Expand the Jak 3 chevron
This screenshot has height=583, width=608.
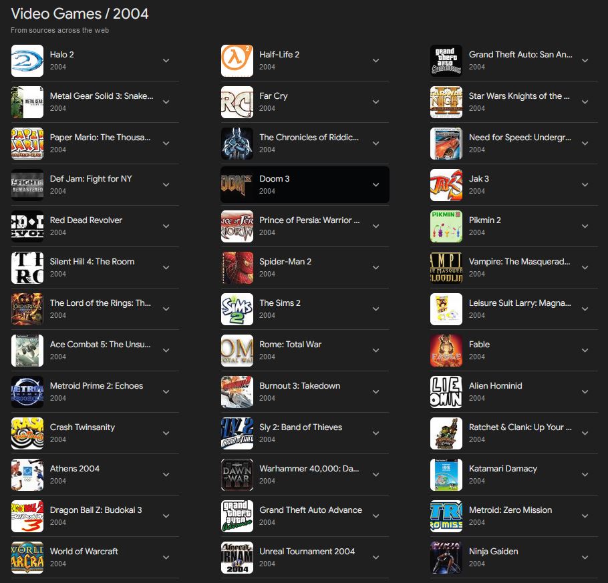pos(585,185)
